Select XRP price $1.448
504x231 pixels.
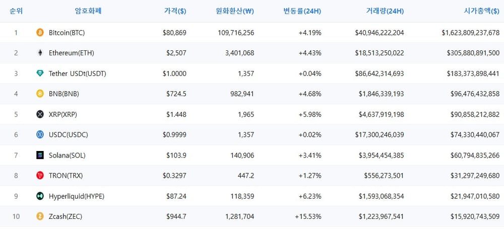(x=176, y=115)
